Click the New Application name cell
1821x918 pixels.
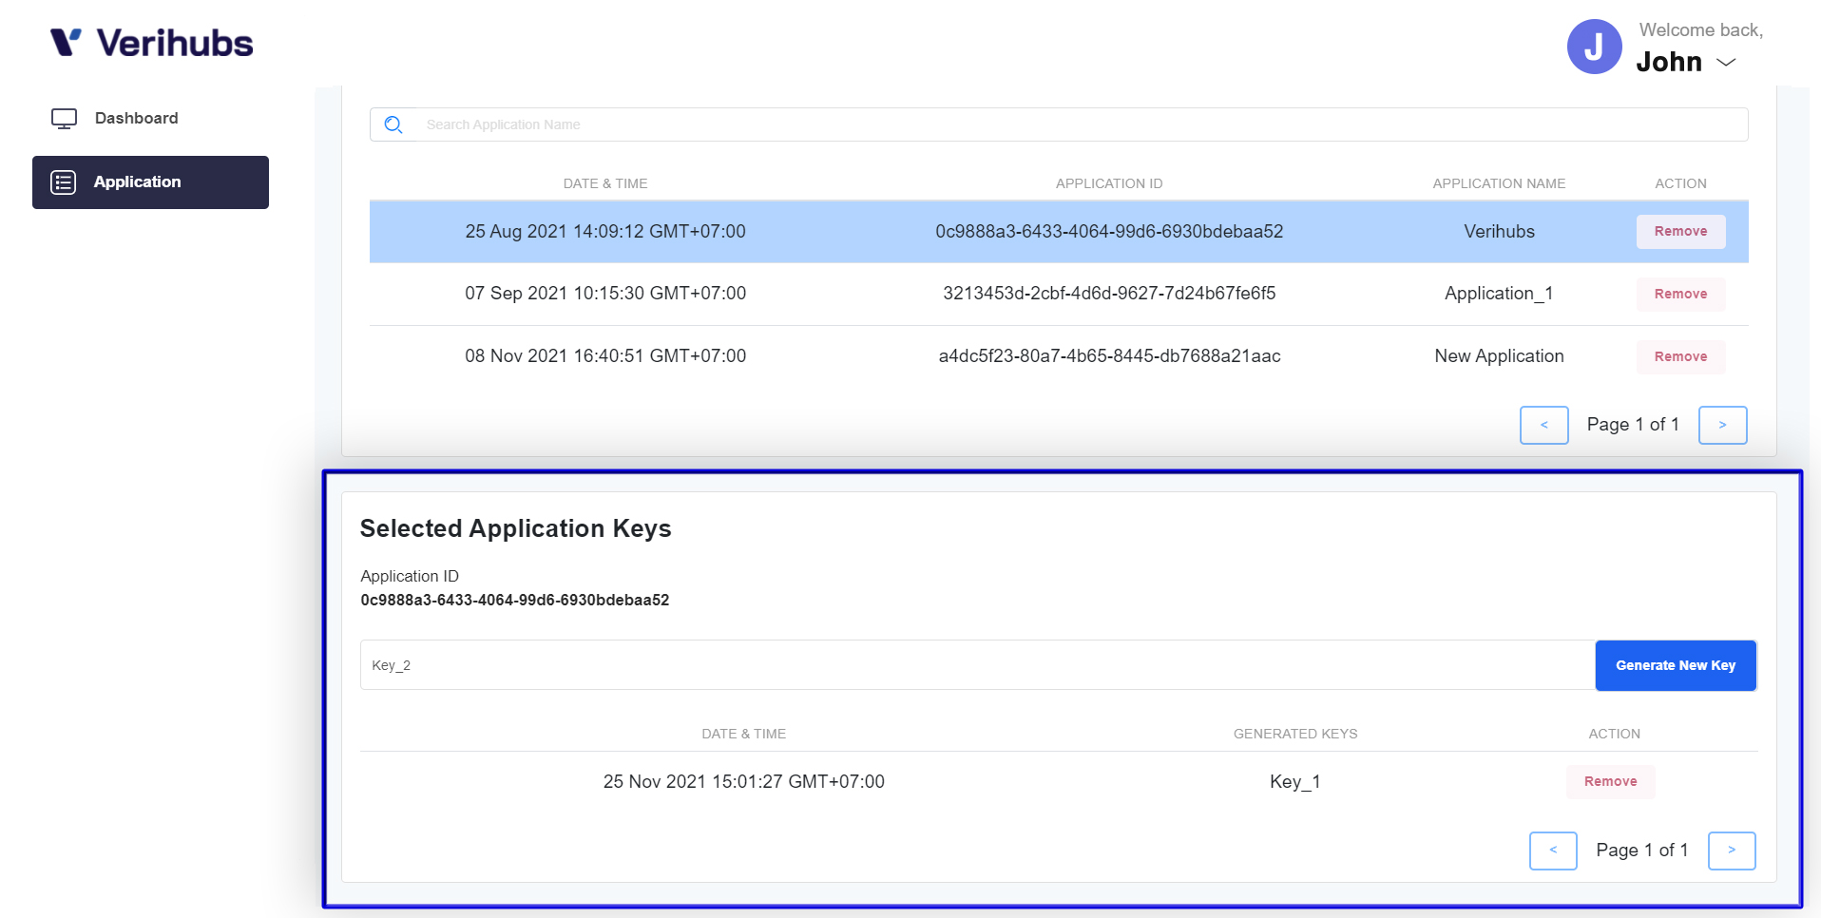click(x=1499, y=356)
